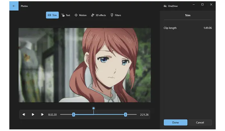This screenshot has height=131, width=225.
Task: Open 3D effects
Action: click(98, 15)
